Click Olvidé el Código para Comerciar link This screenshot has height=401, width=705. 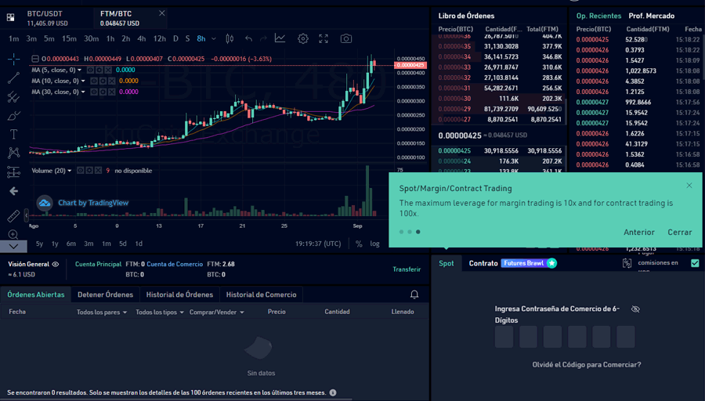586,365
